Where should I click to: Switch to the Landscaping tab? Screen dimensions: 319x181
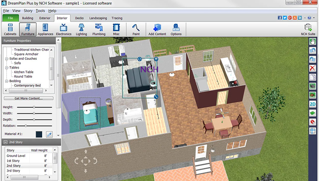click(98, 18)
